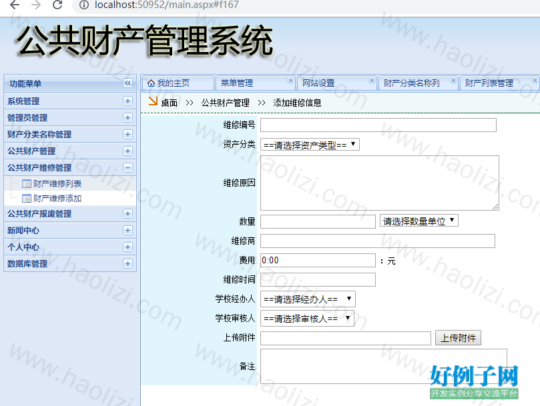540x406 pixels.
Task: Click the 费用 field showing 0:00
Action: click(x=318, y=261)
